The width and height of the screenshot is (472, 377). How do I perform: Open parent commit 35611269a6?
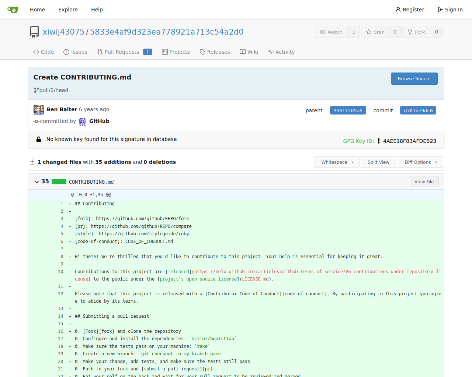[348, 110]
